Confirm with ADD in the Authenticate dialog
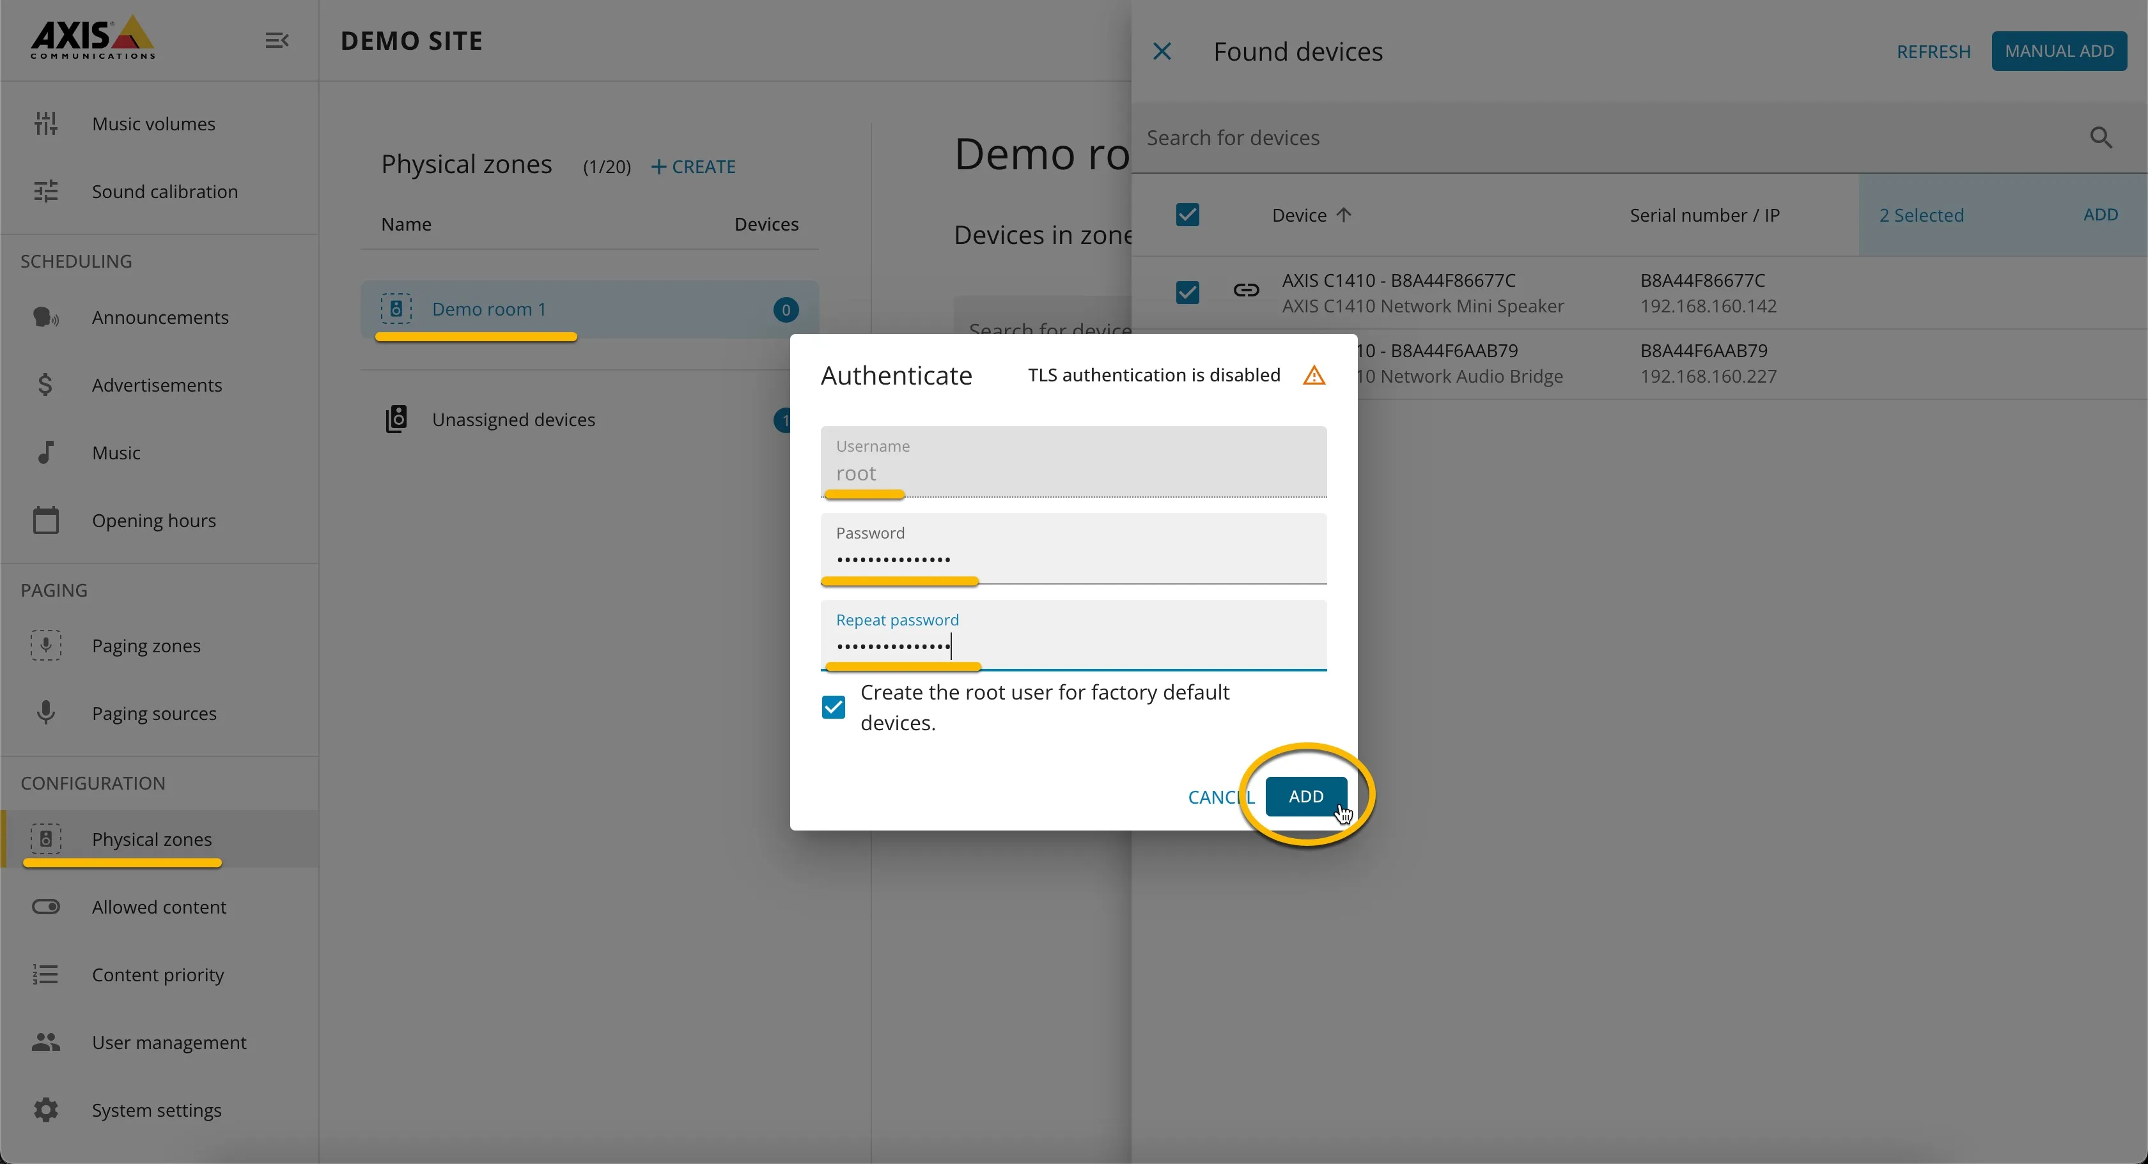The height and width of the screenshot is (1164, 2148). [1306, 796]
